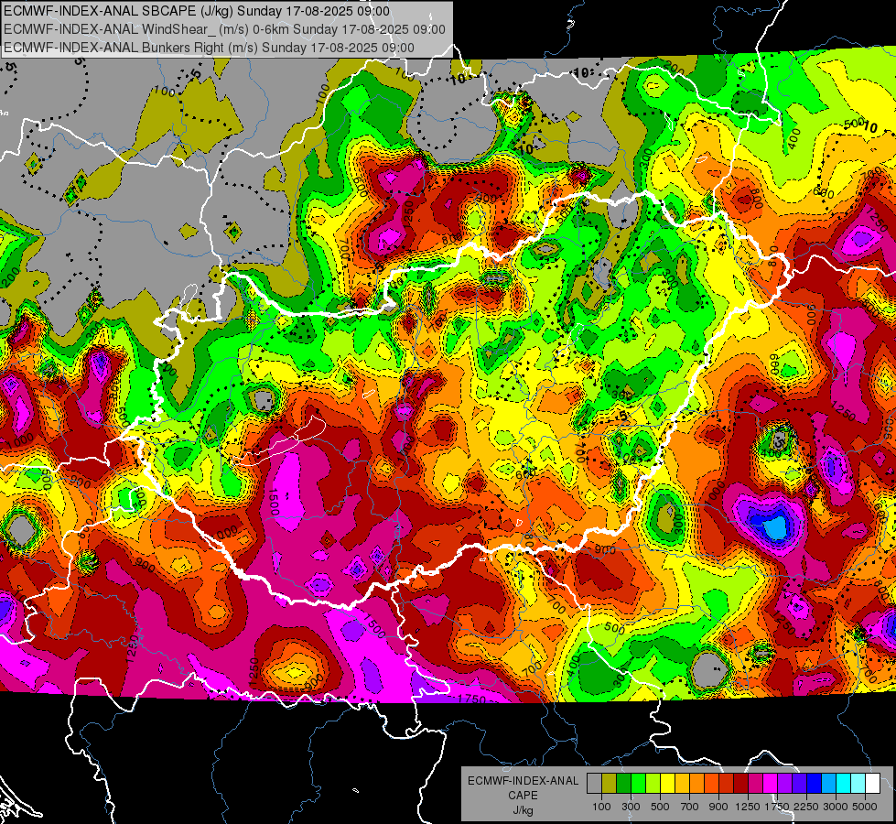Click the 3000 label in the legend

point(836,807)
